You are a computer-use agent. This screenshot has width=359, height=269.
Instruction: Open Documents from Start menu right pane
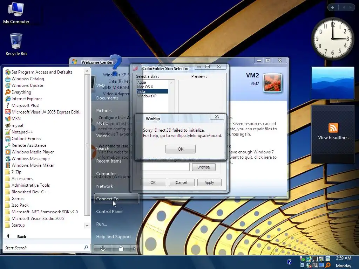pyautogui.click(x=107, y=98)
